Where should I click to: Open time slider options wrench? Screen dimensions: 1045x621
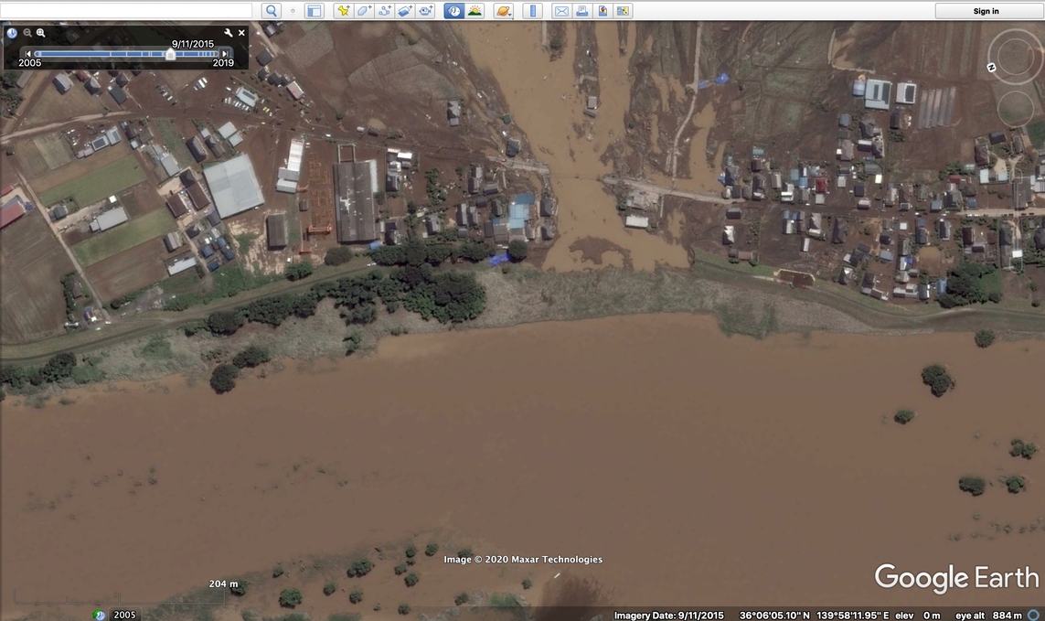[x=229, y=33]
